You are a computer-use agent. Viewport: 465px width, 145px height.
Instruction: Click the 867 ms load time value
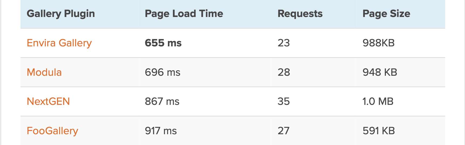click(162, 102)
